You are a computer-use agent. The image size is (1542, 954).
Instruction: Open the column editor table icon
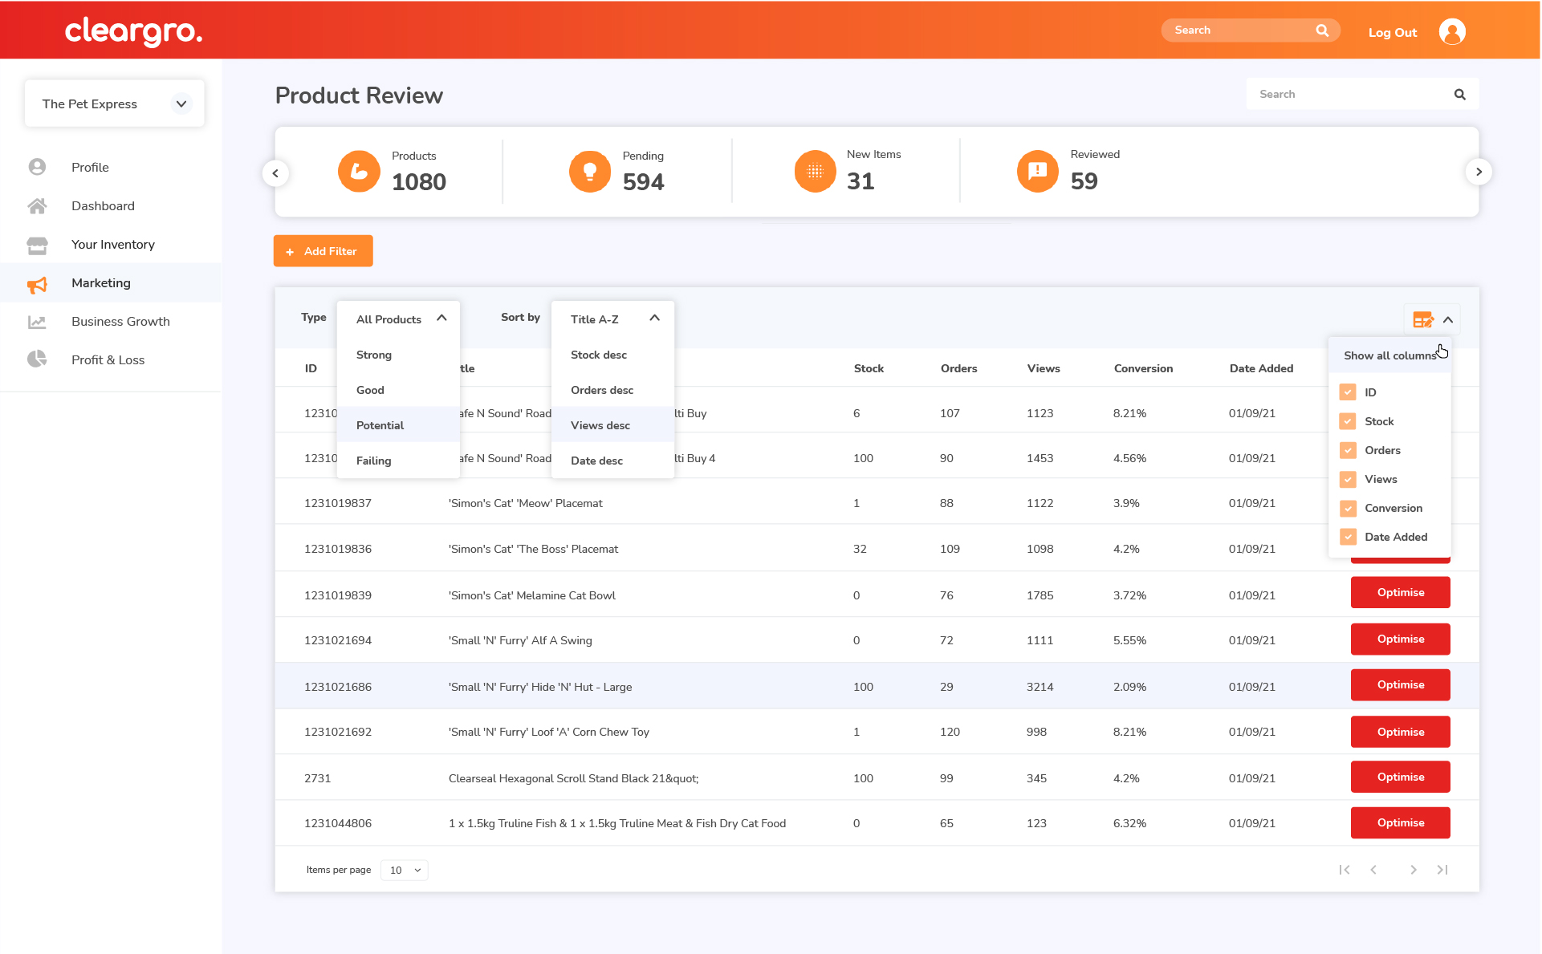pyautogui.click(x=1422, y=320)
